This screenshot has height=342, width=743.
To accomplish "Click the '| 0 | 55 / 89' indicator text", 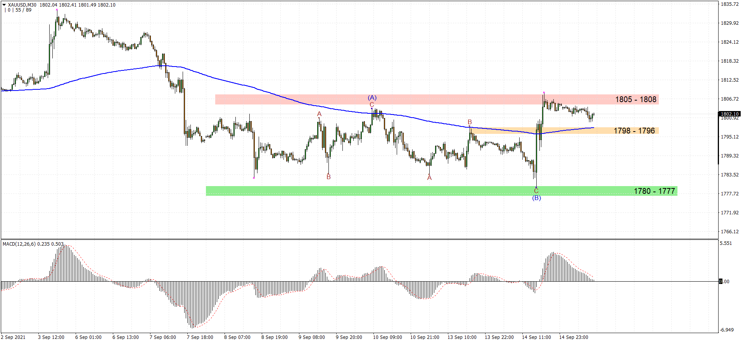I will pos(18,10).
